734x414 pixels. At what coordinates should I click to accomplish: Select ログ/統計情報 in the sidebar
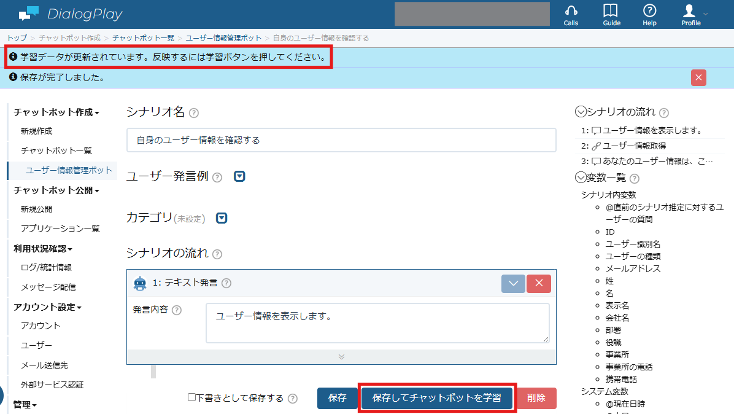click(x=46, y=267)
